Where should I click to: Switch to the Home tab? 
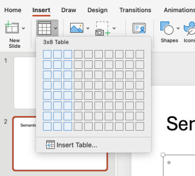[13, 10]
